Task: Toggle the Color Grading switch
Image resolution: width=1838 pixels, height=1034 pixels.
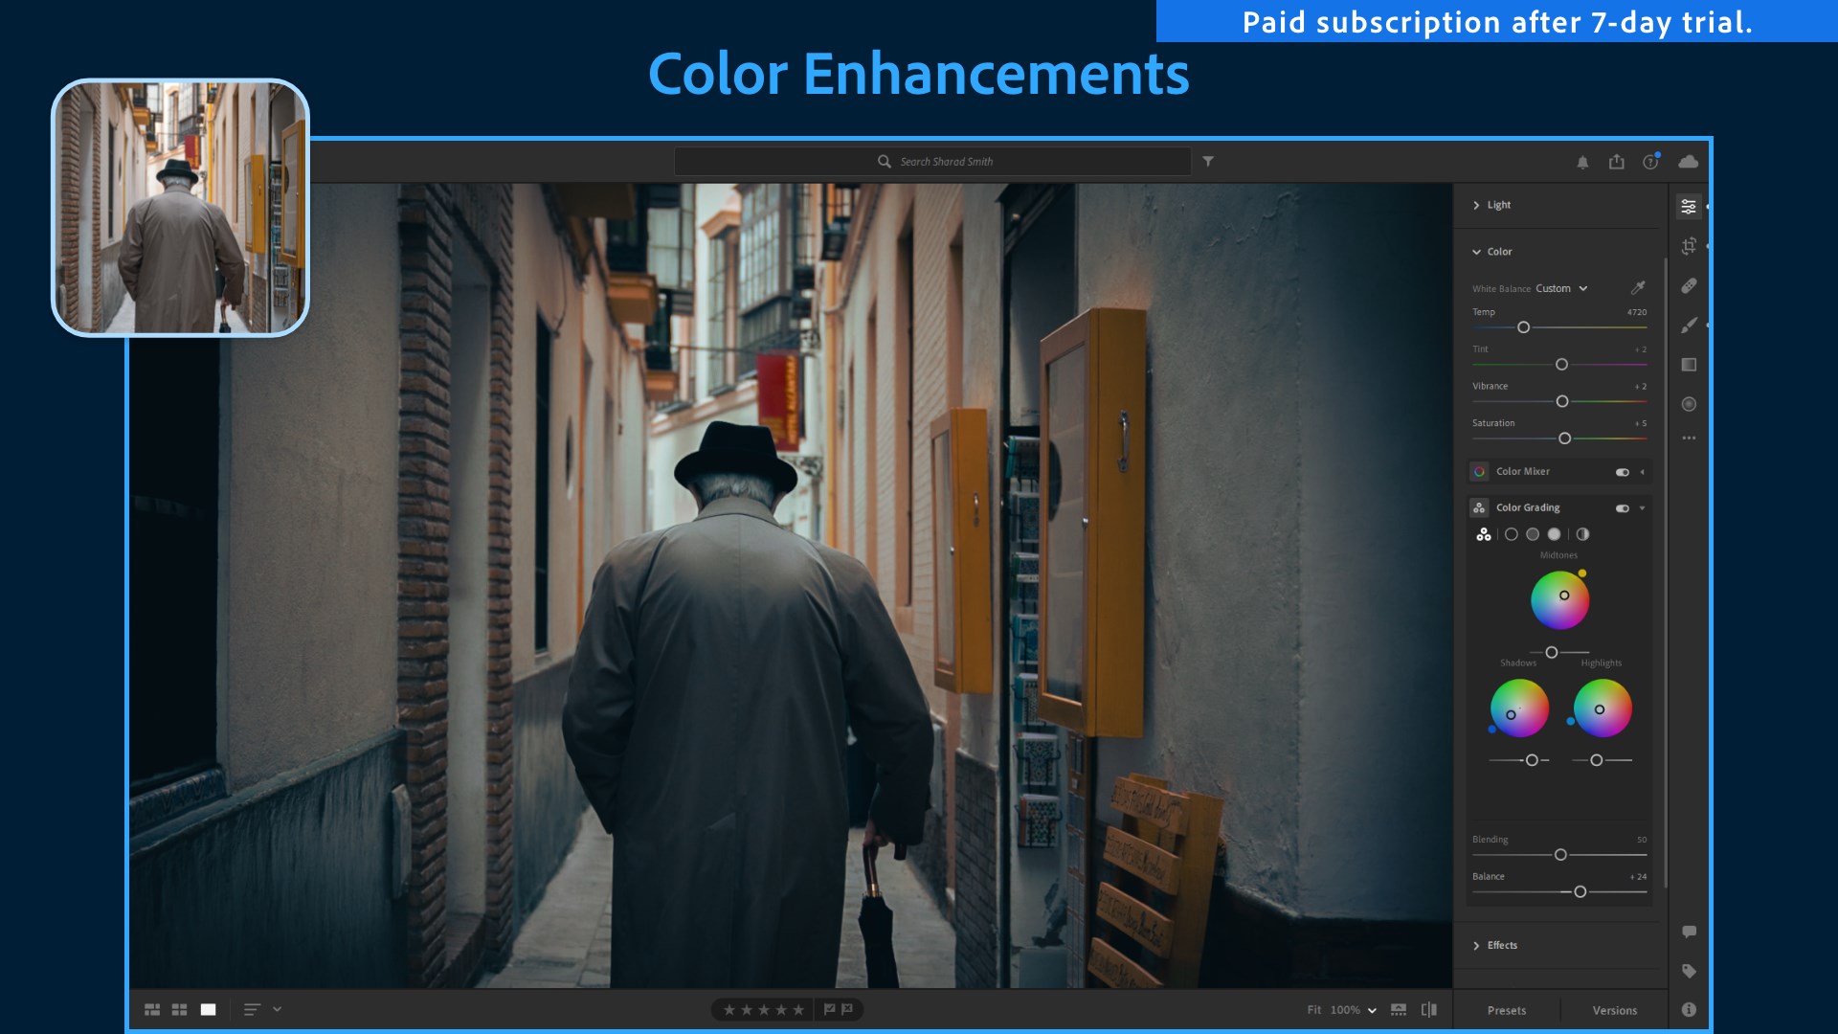Action: (x=1622, y=508)
